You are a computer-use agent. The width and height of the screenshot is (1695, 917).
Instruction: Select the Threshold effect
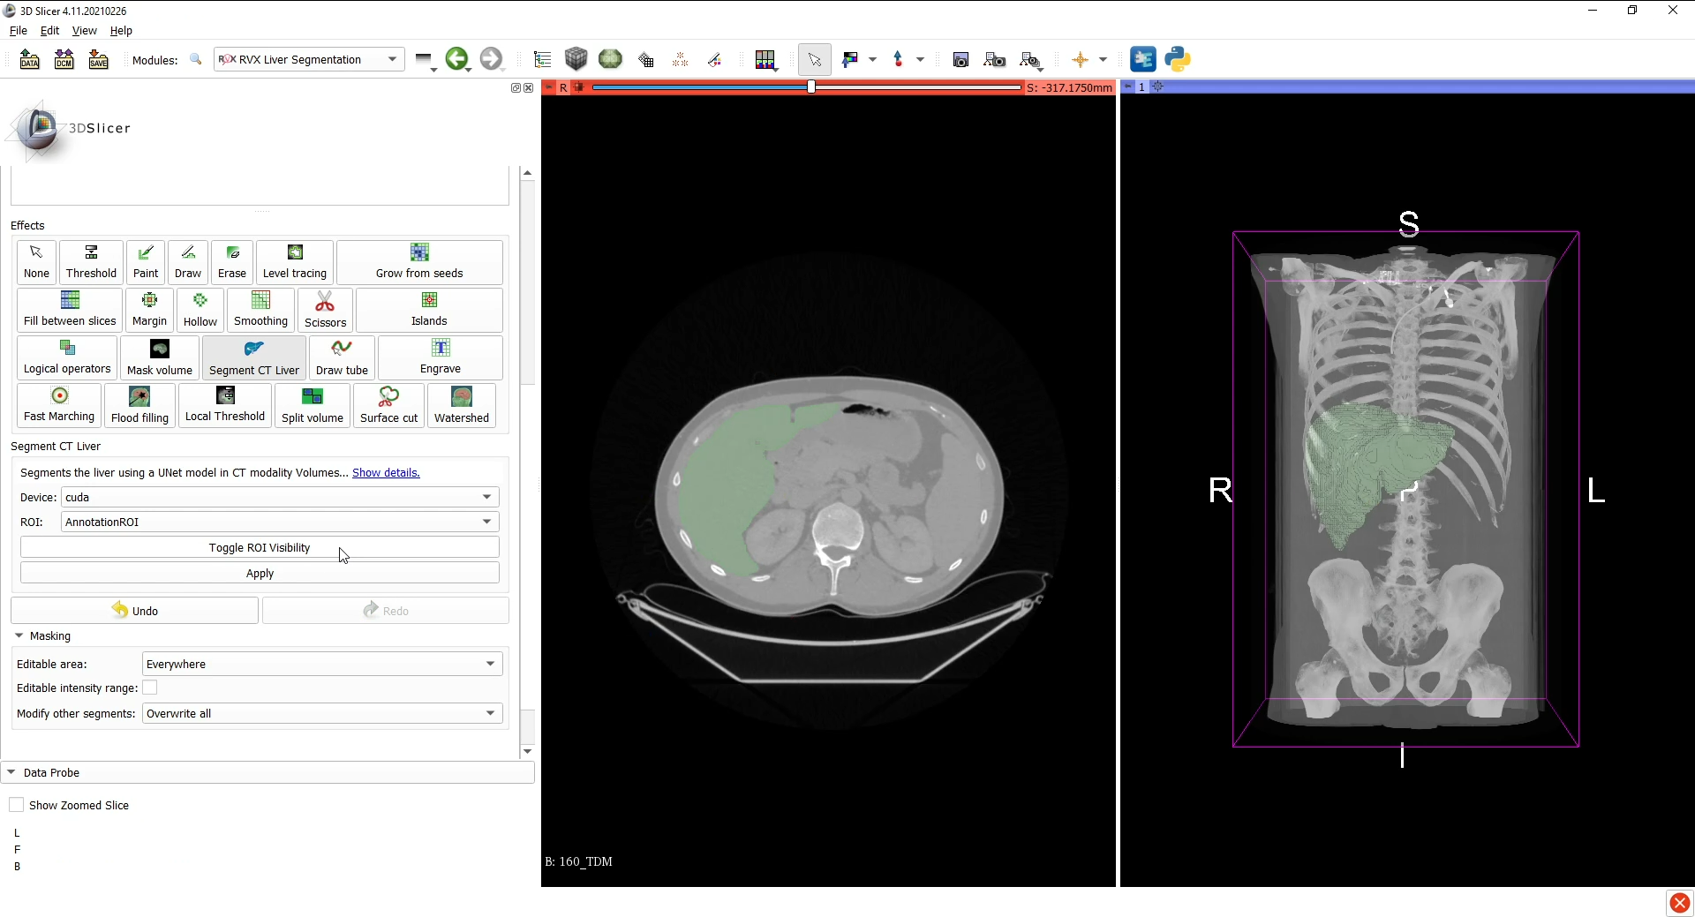click(x=91, y=262)
